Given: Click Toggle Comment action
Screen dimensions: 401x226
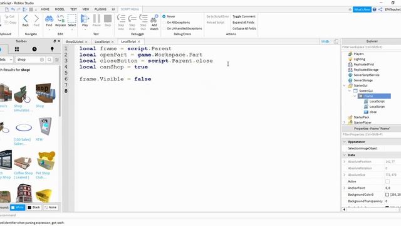Looking at the screenshot, I should coord(244,16).
